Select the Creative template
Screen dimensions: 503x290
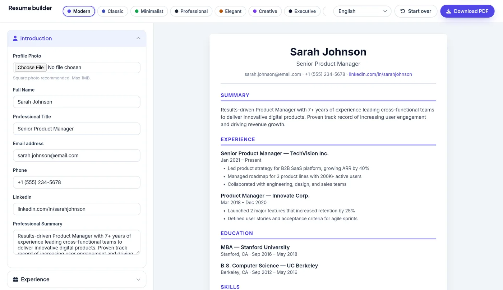265,11
